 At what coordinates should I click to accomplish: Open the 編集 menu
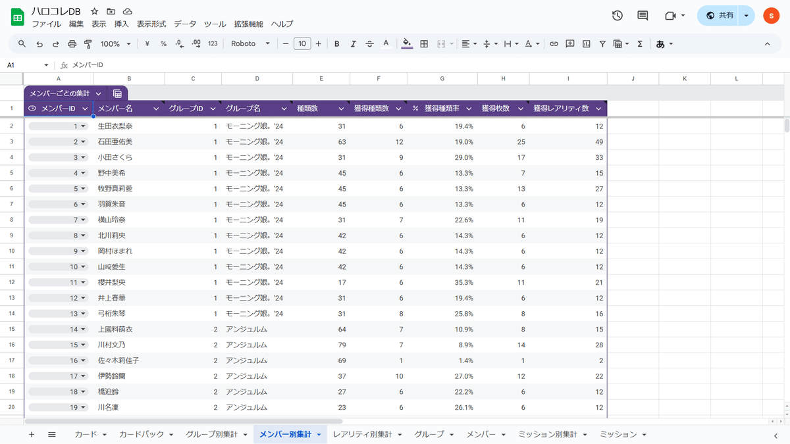(76, 24)
